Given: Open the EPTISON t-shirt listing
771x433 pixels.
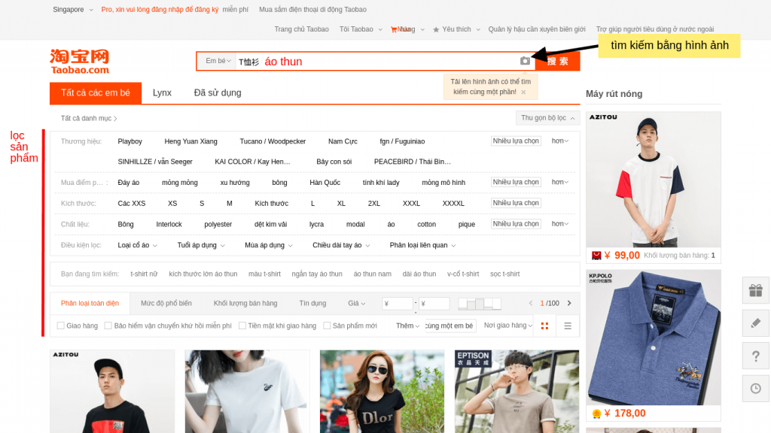Looking at the screenshot, I should pos(517,391).
